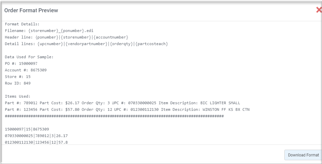The width and height of the screenshot is (322, 164).
Task: Click the hash separator line
Action: (115, 116)
